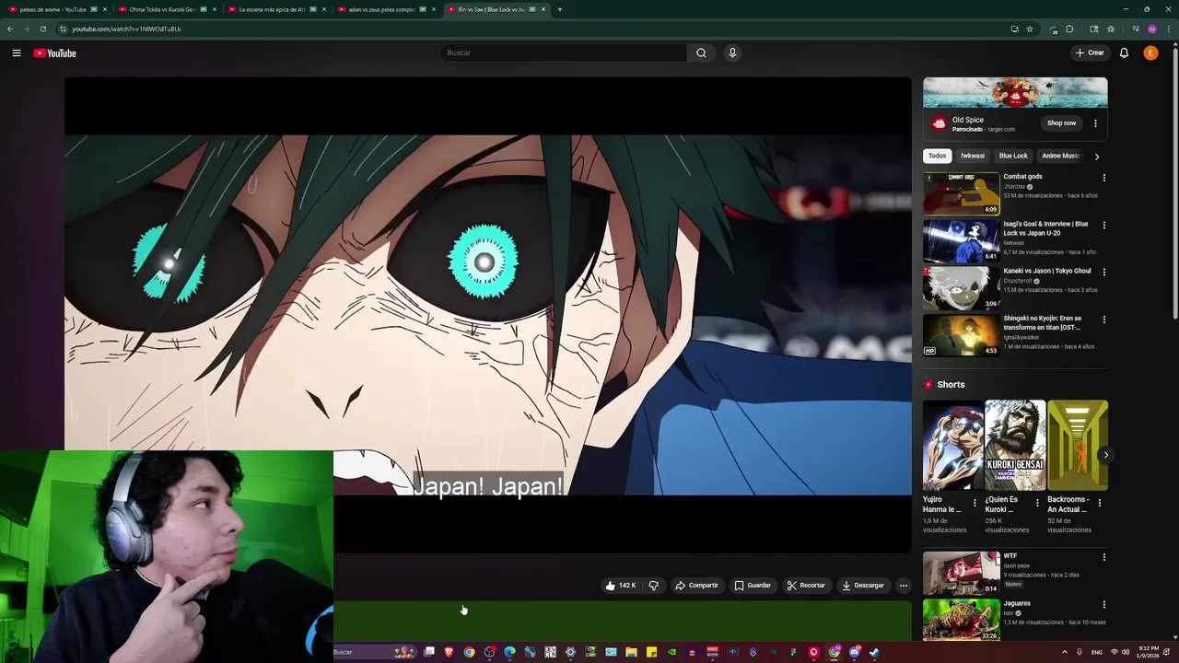Screen dimensions: 1179x663
Task: Save the video with Guardar
Action: (x=753, y=586)
